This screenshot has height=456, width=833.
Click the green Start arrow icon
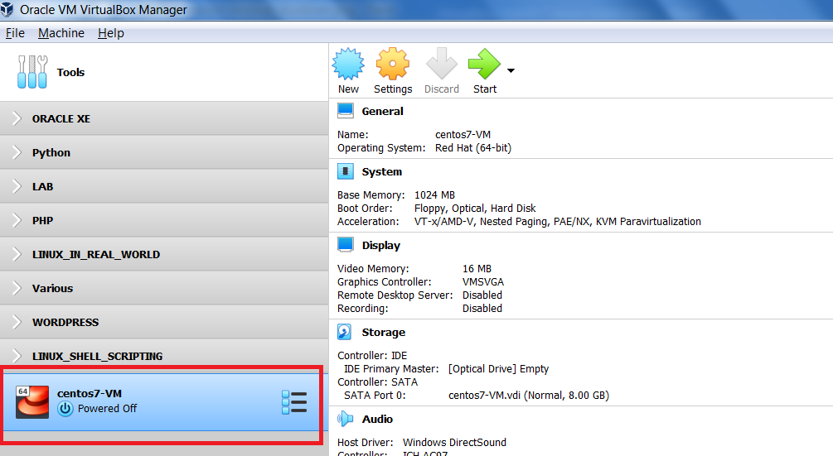(x=484, y=65)
